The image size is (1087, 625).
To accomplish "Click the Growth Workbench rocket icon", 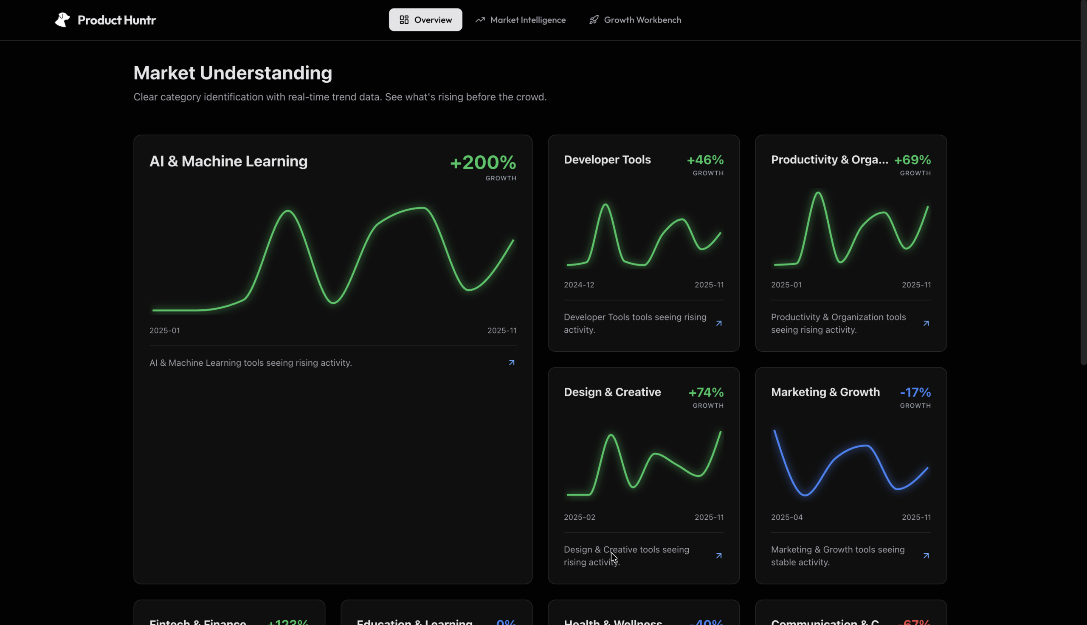I will tap(594, 20).
